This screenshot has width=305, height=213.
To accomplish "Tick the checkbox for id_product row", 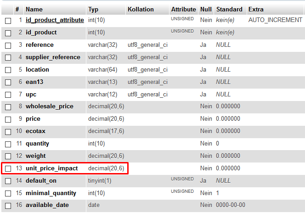I will point(8,33).
